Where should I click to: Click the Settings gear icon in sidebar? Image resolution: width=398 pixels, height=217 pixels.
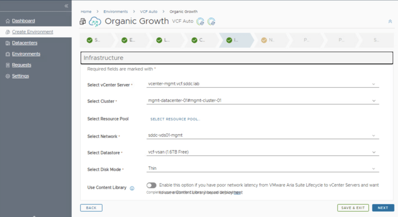[8, 76]
